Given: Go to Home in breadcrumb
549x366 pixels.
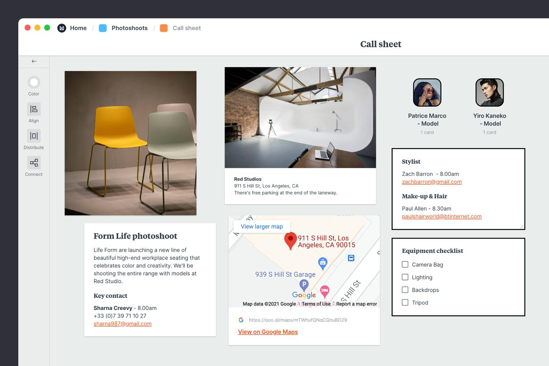Looking at the screenshot, I should [78, 28].
